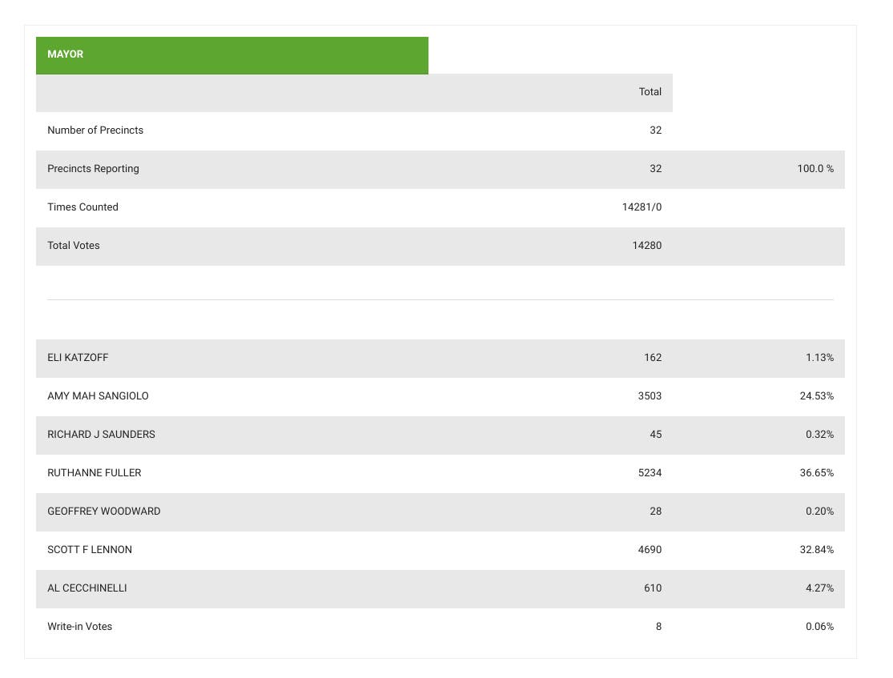This screenshot has height=678, width=893.
Task: Select candidate AL CECCHINELLI
Action: coord(86,588)
